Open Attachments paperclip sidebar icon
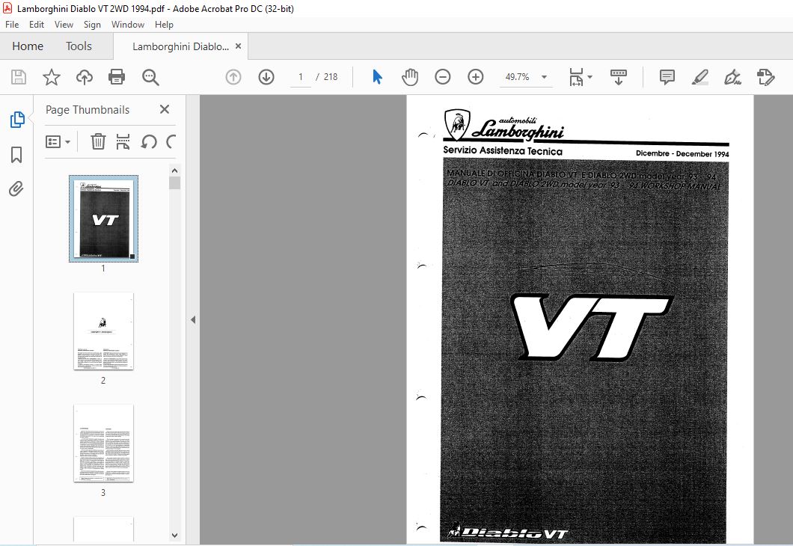Screen dimensions: 793x546 (x=16, y=189)
